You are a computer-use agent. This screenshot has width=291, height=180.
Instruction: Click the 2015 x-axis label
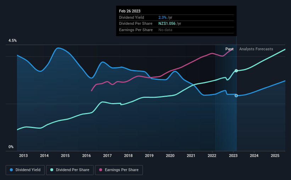[65, 156]
